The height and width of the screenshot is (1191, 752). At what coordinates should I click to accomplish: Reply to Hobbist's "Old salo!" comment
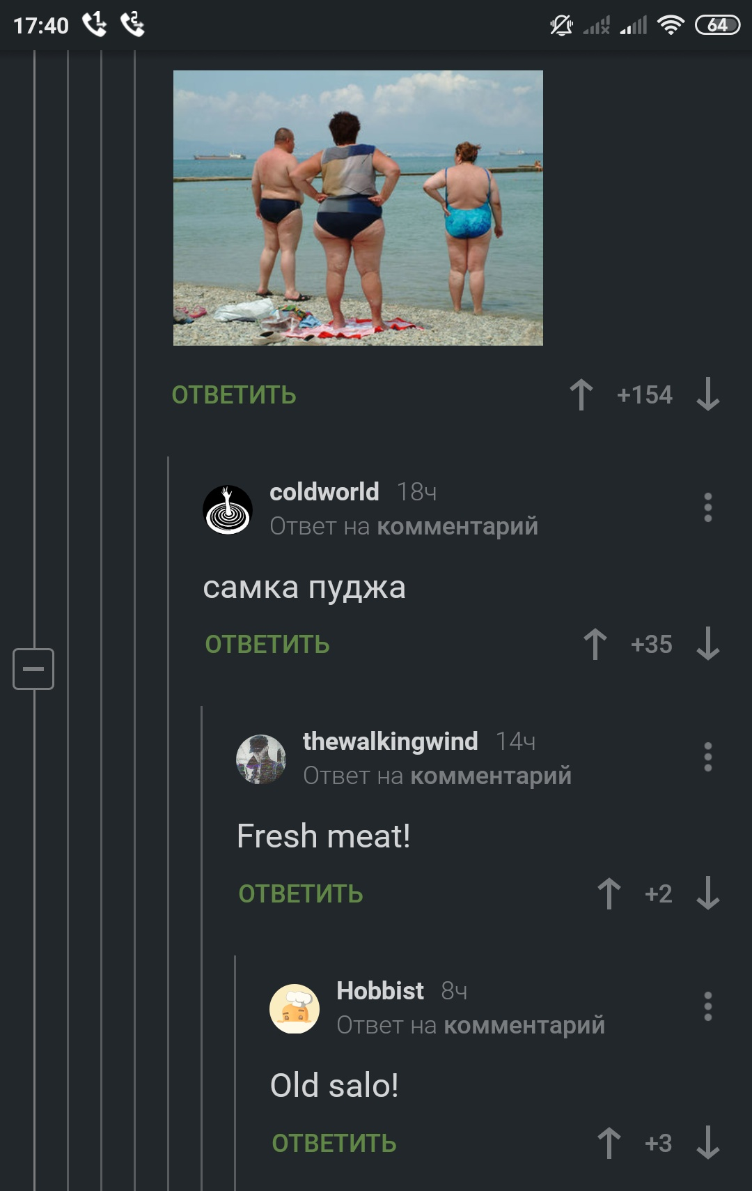click(334, 1144)
